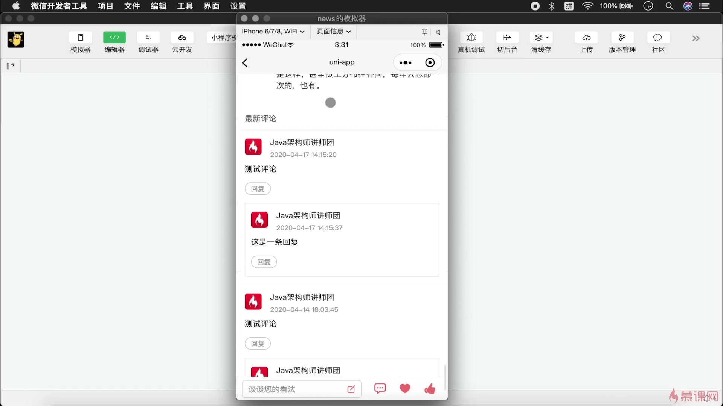Open the 文件 menu
This screenshot has height=406, width=723.
point(132,6)
